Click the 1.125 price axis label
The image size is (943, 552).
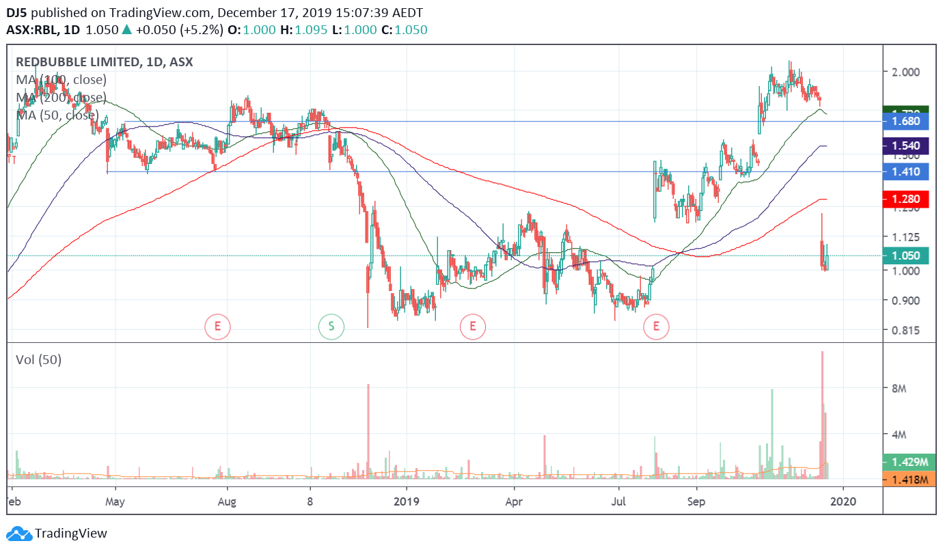[905, 238]
